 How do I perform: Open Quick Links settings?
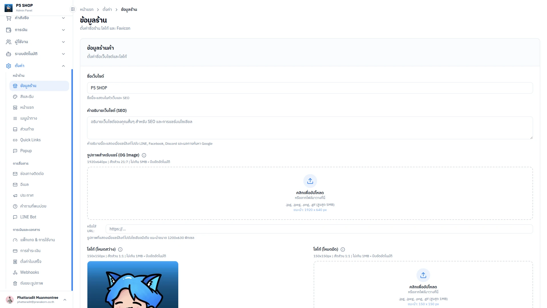click(x=39, y=140)
